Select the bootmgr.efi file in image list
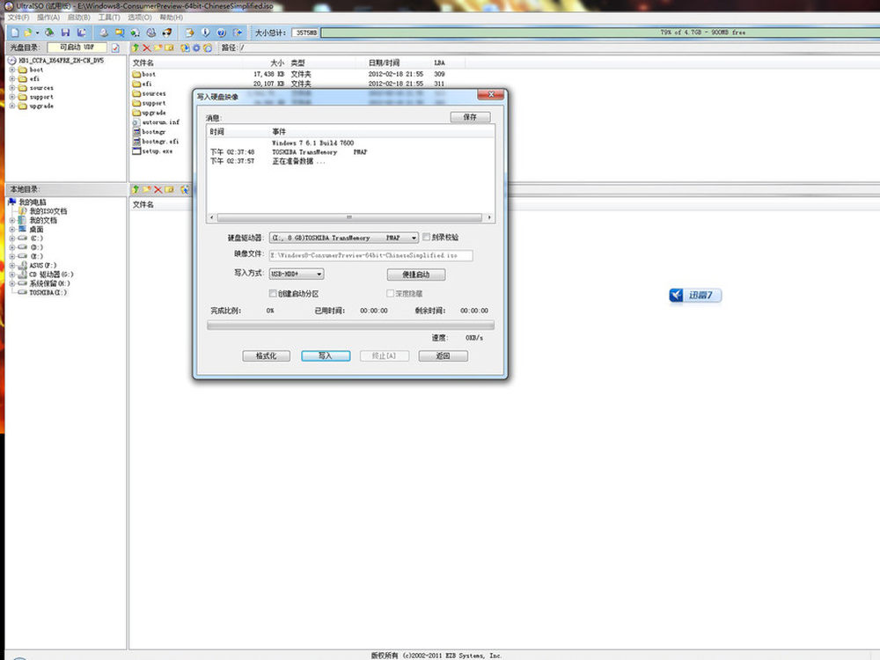This screenshot has height=660, width=880. point(160,142)
